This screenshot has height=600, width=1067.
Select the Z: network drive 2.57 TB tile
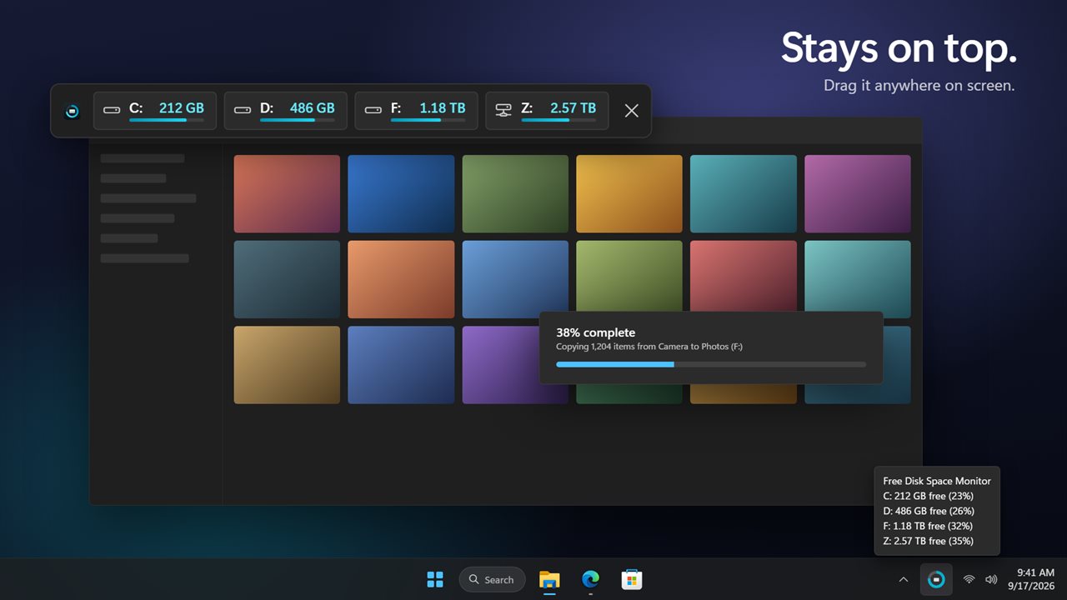pos(548,111)
